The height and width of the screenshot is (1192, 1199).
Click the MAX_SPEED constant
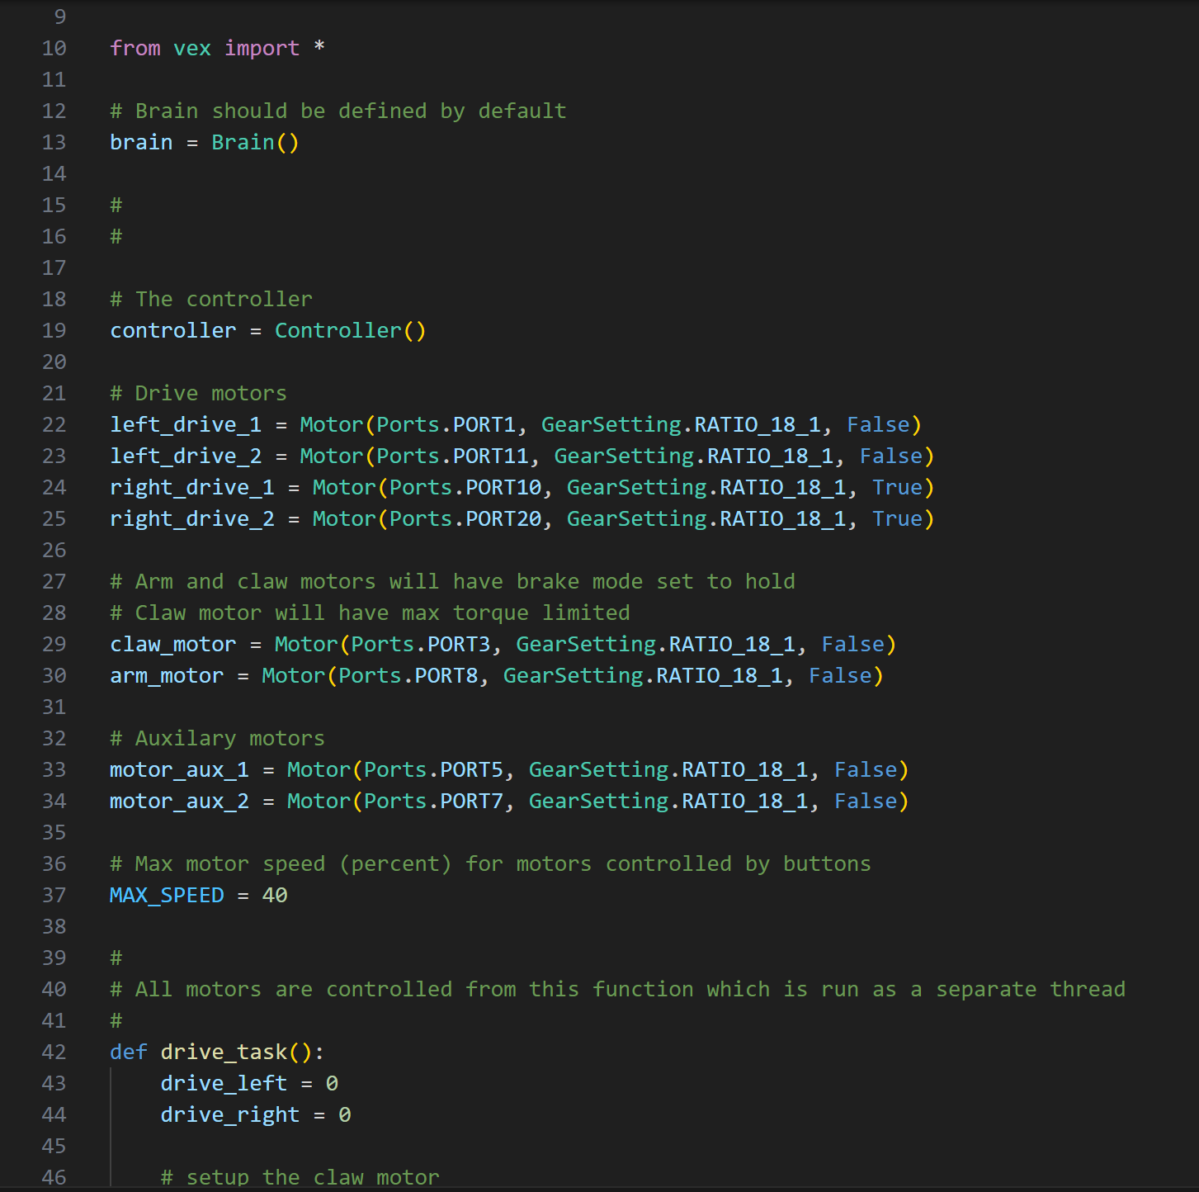click(166, 895)
